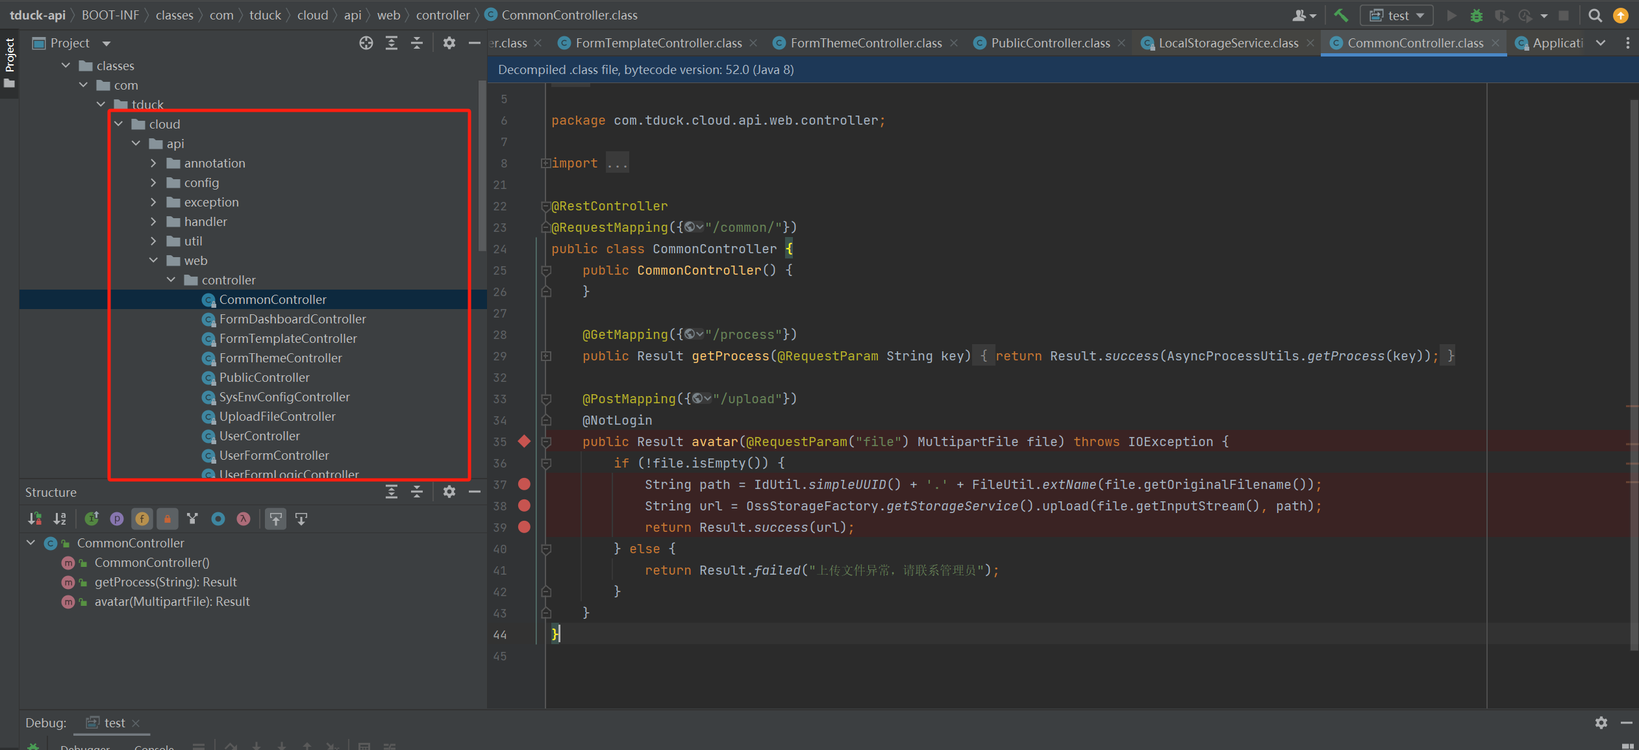Click the Build project hammer icon
This screenshot has width=1639, height=750.
pyautogui.click(x=1340, y=15)
